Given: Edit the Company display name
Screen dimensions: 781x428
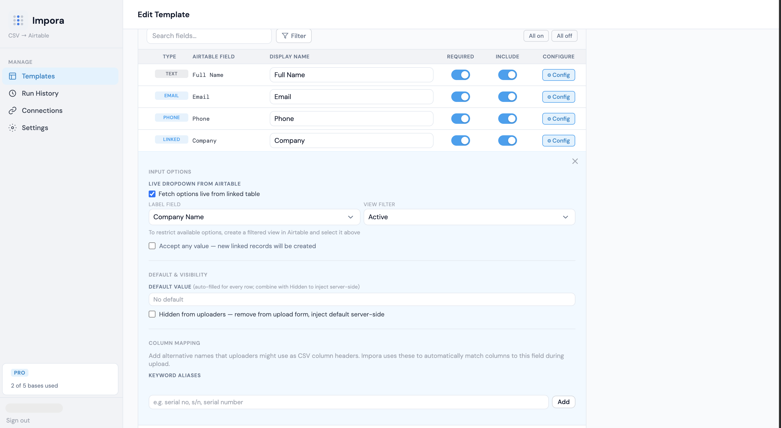Looking at the screenshot, I should point(351,140).
